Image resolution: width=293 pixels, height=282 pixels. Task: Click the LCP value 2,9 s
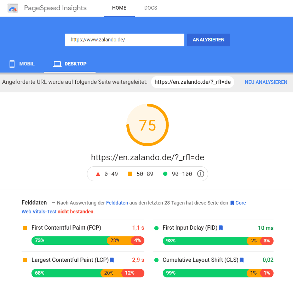138,260
